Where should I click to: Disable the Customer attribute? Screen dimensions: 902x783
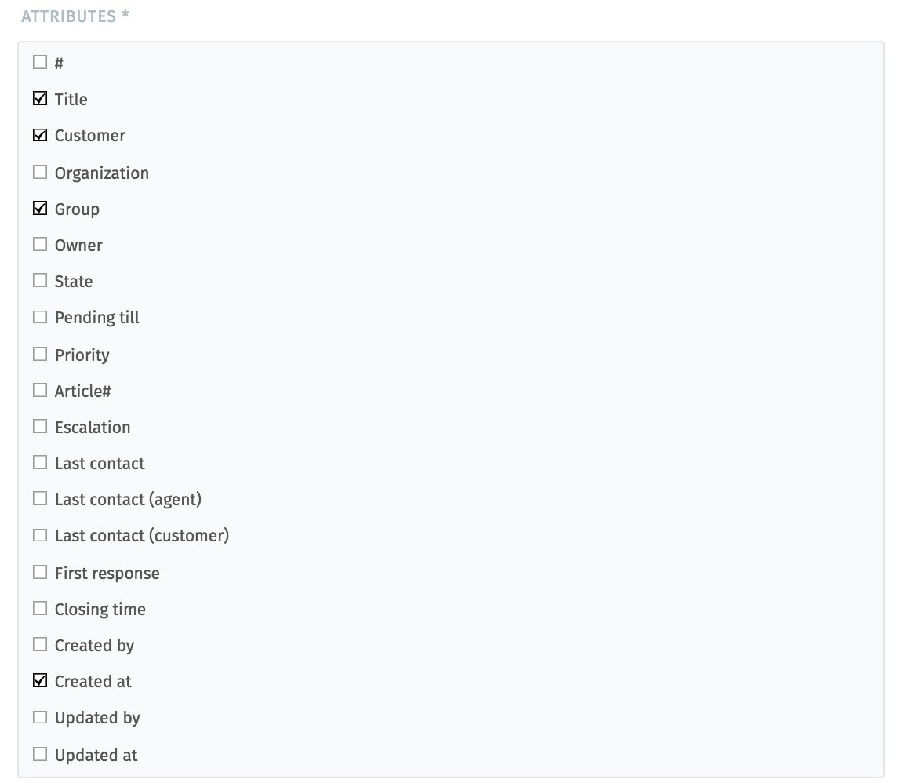40,134
